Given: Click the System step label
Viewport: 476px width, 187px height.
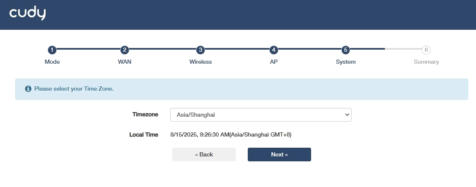Looking at the screenshot, I should click(346, 62).
